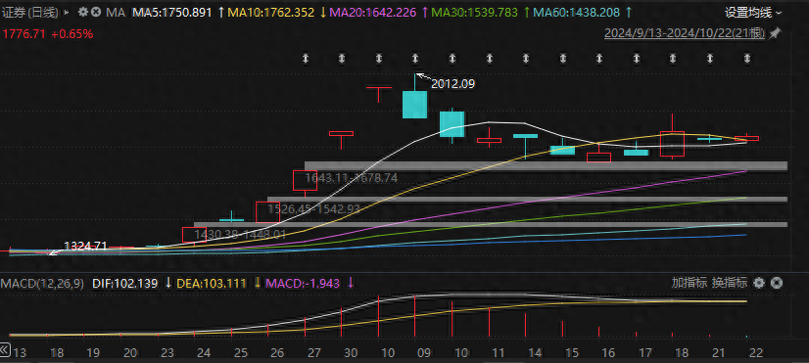Screen dimensions: 809x363
Task: Select the red hollow candle on date 18
Action: (672, 144)
